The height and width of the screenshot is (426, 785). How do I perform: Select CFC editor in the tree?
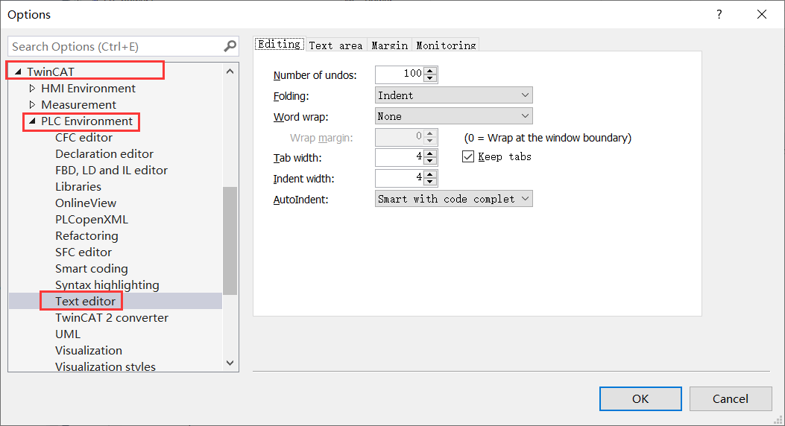coord(83,138)
